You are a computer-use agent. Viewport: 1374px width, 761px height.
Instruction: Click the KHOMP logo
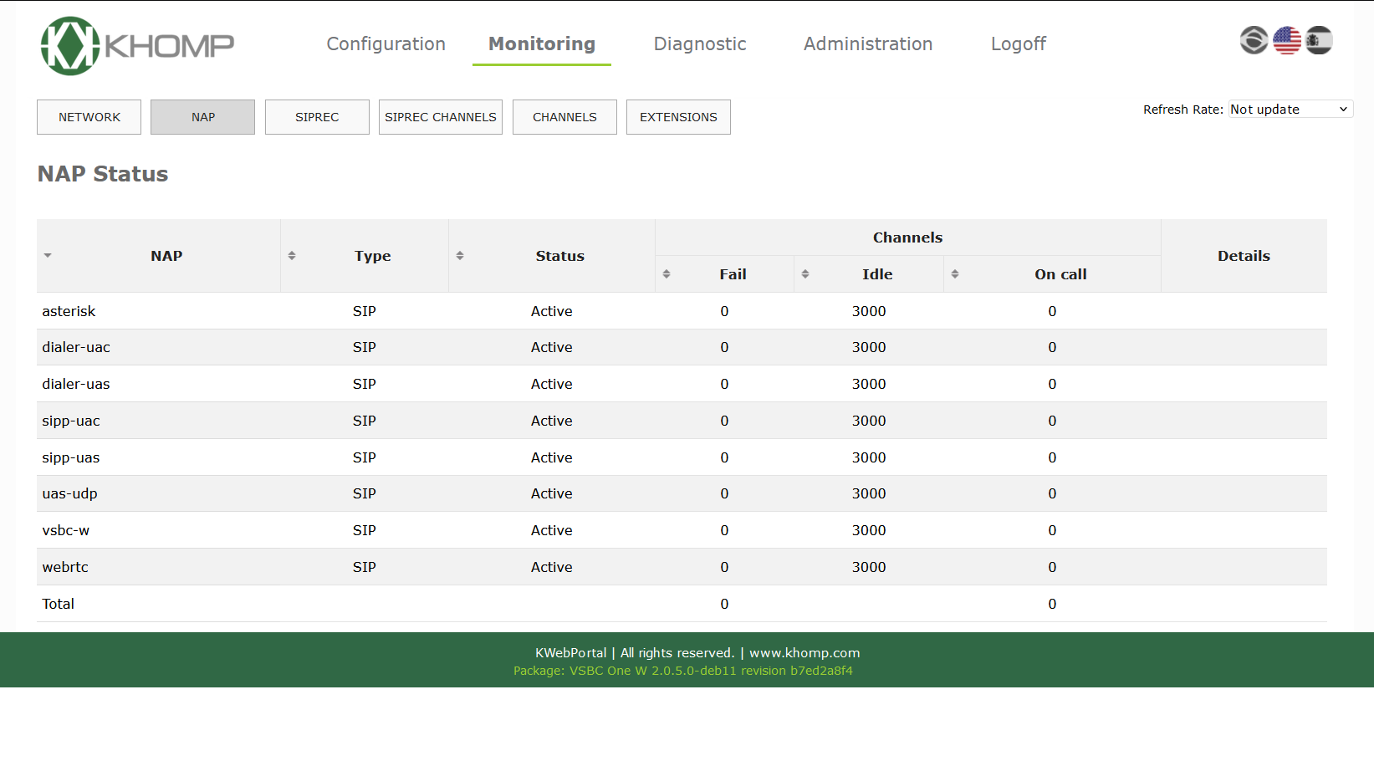(138, 45)
